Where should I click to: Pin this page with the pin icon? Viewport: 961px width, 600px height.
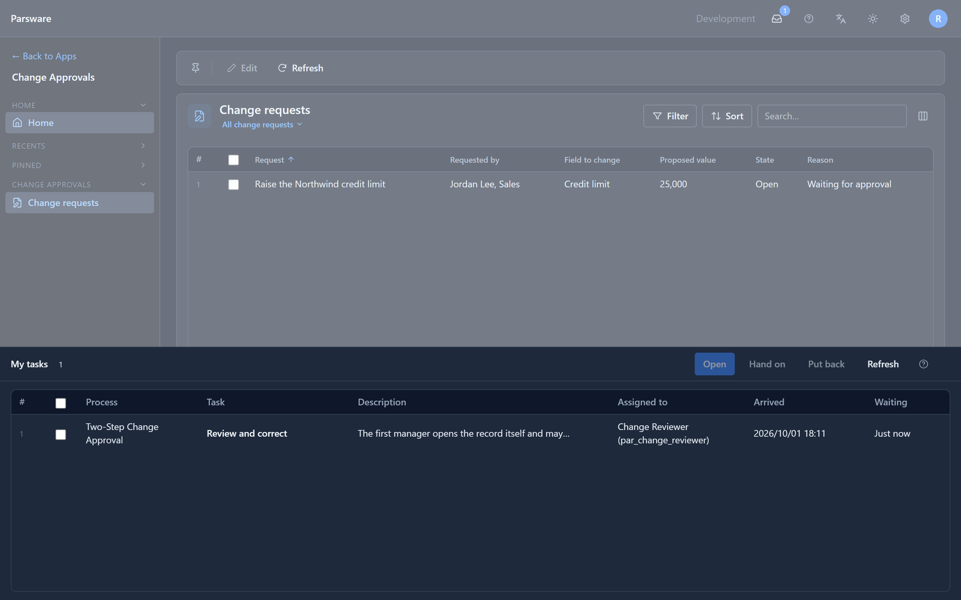click(195, 68)
